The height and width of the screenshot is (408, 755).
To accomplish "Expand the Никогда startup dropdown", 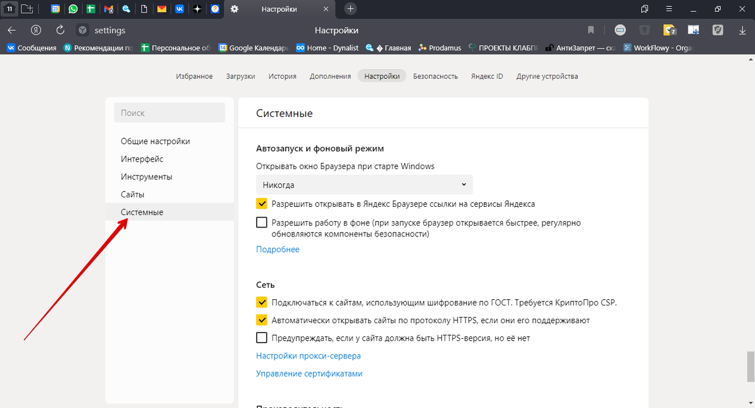I will pyautogui.click(x=364, y=185).
